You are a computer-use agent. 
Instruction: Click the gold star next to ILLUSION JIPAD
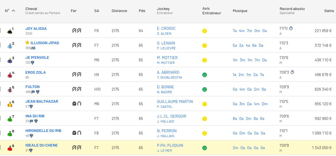[x=27, y=43]
